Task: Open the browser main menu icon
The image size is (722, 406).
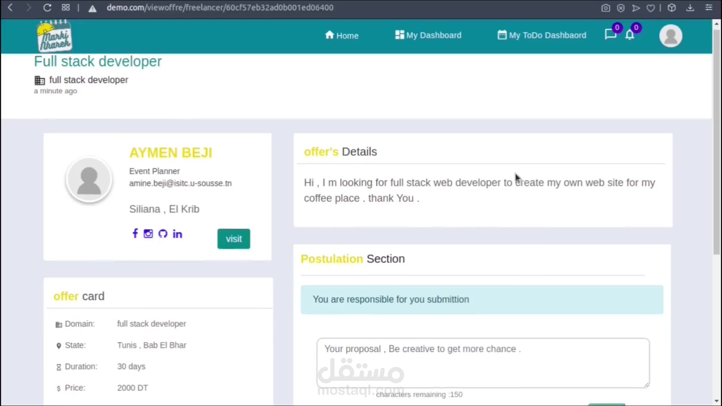Action: (709, 8)
